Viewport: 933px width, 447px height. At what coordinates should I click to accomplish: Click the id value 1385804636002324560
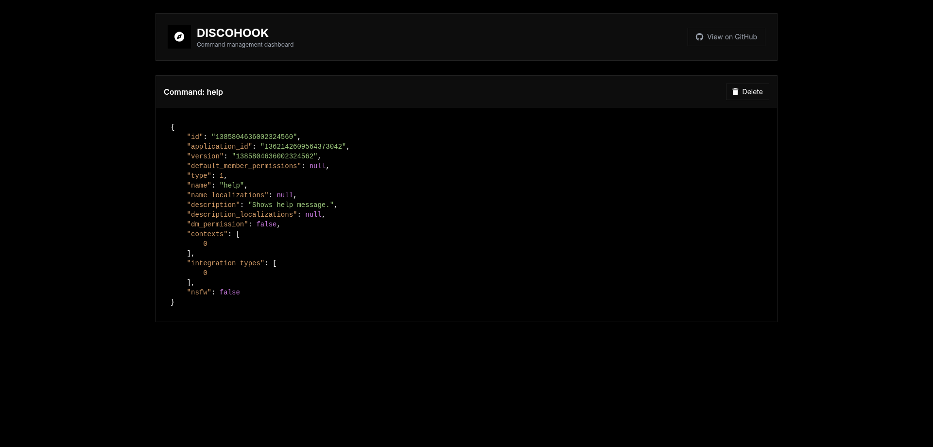click(254, 137)
